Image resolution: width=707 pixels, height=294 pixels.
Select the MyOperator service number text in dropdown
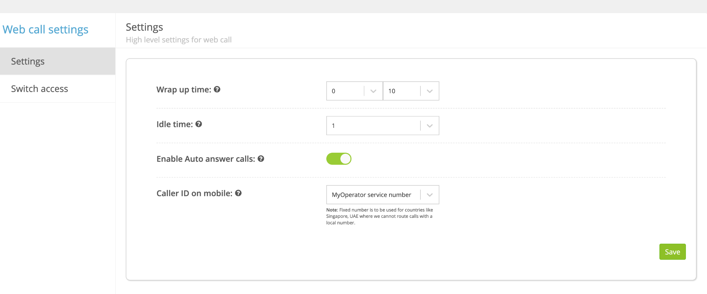click(371, 195)
